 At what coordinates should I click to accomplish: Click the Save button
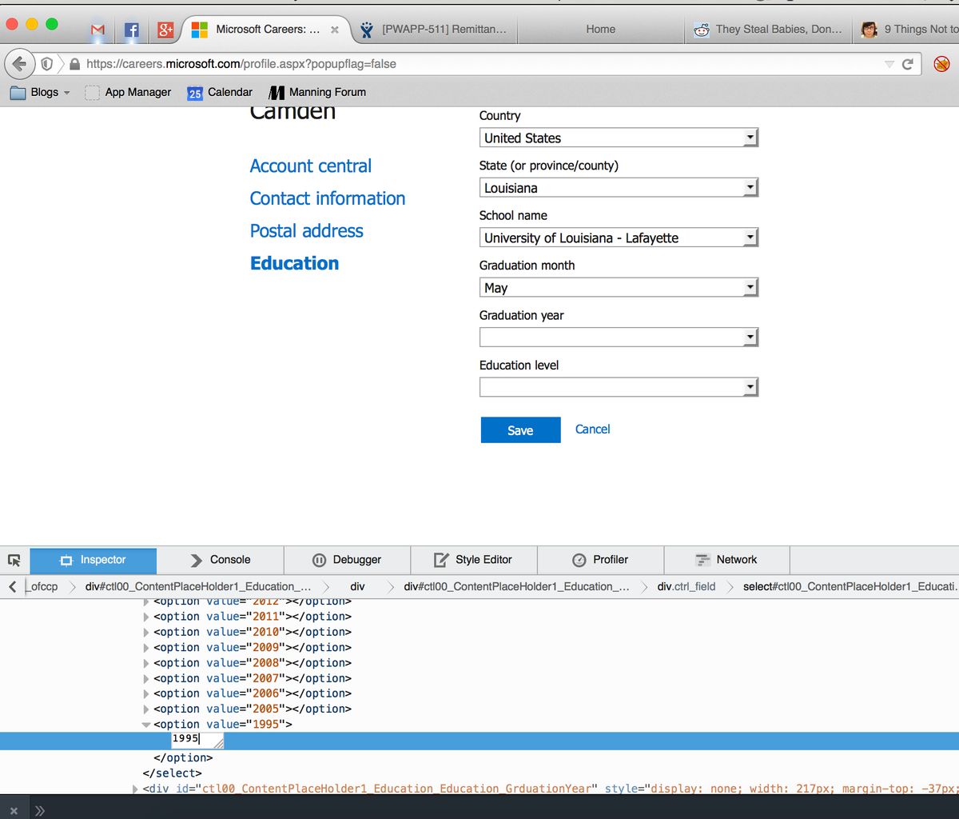[x=520, y=430]
